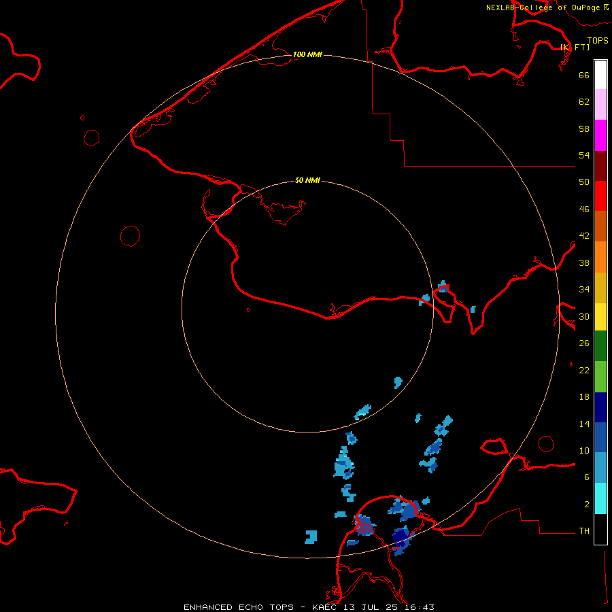Click the bright red legend swatch
The height and width of the screenshot is (612, 612).
pyautogui.click(x=600, y=196)
